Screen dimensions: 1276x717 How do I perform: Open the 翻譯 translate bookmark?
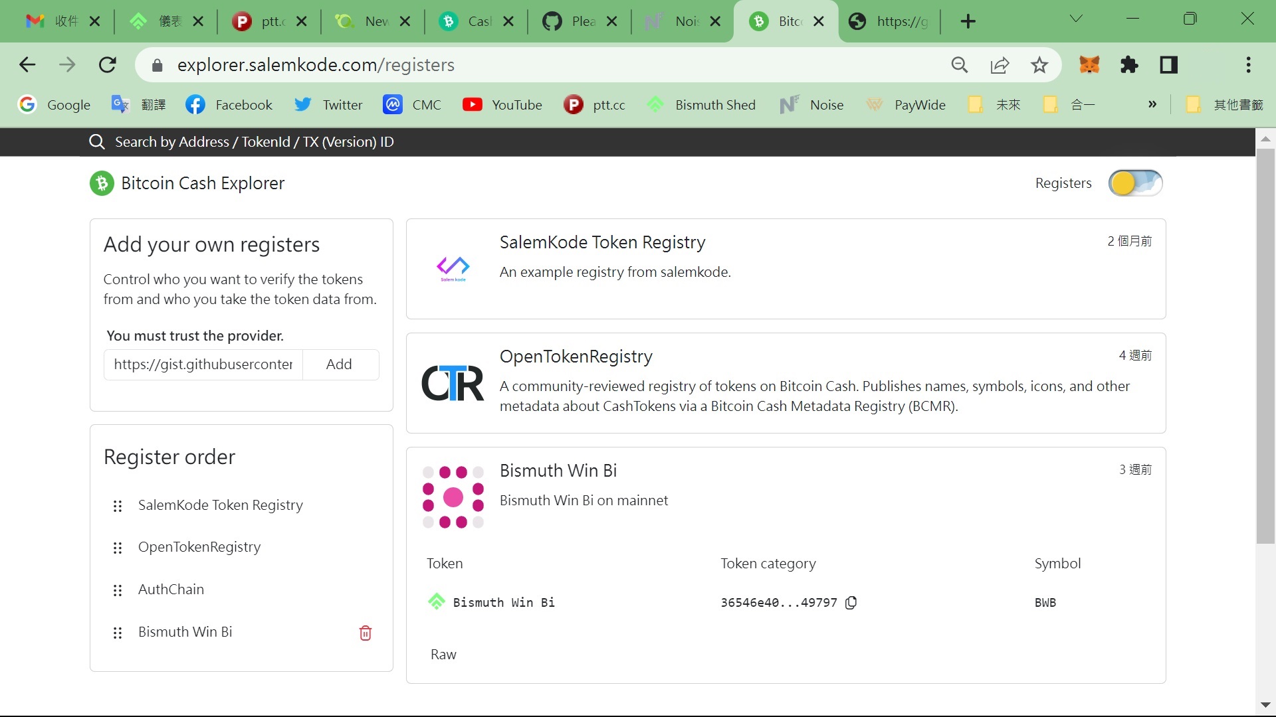pos(138,105)
